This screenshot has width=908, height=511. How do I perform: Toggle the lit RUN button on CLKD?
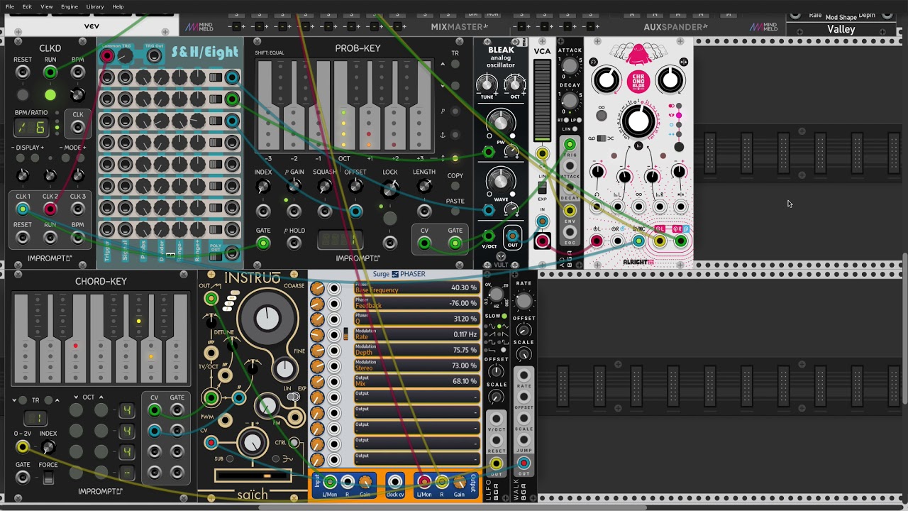click(50, 95)
